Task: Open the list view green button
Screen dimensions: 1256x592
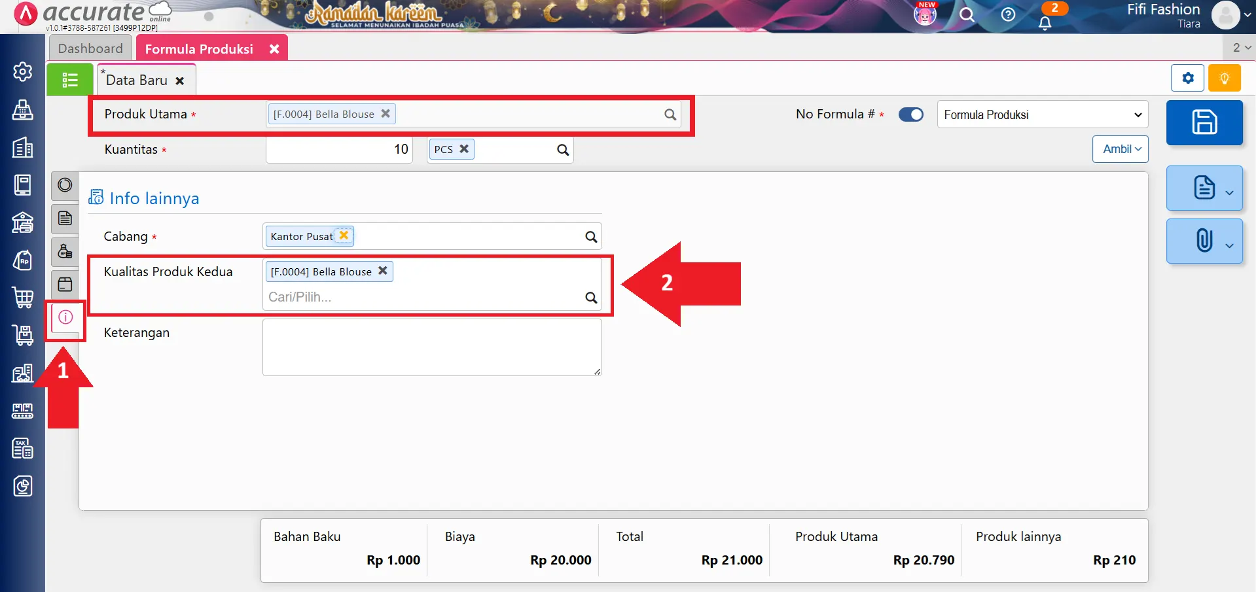Action: click(69, 80)
